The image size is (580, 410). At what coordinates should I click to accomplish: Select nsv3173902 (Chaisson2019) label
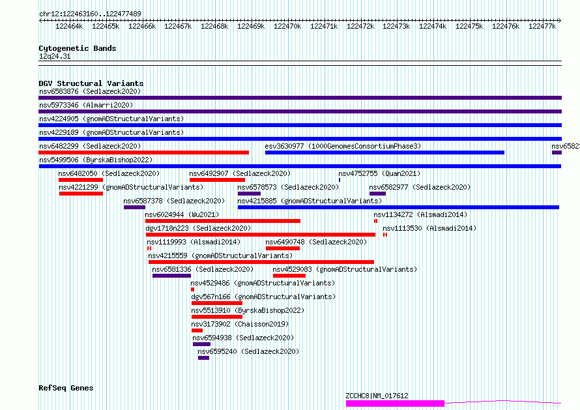(x=240, y=324)
